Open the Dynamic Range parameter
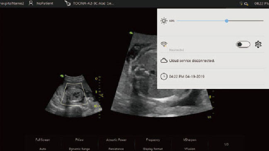 [79, 149]
